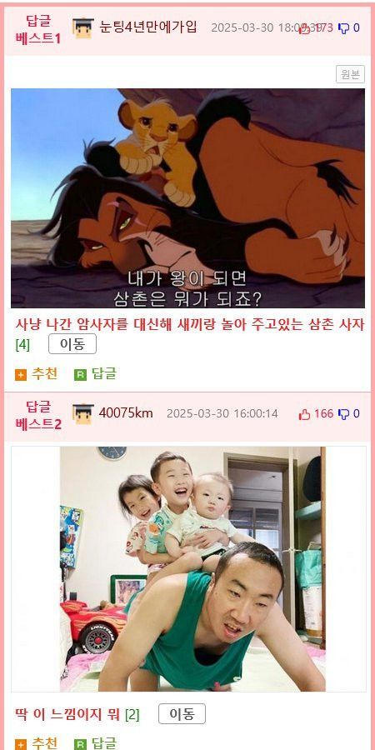Click green R reply icon under Lion King comment
This screenshot has width=375, height=750.
point(80,375)
